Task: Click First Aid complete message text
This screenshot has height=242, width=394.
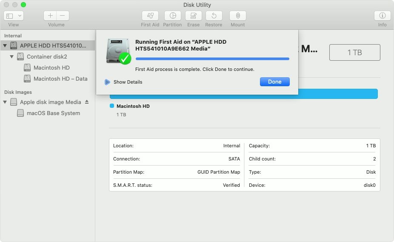Action: [195, 69]
